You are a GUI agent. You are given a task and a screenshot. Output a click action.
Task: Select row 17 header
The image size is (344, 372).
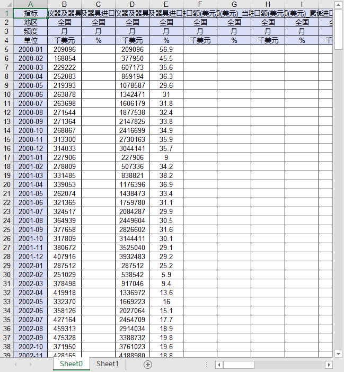pos(7,157)
